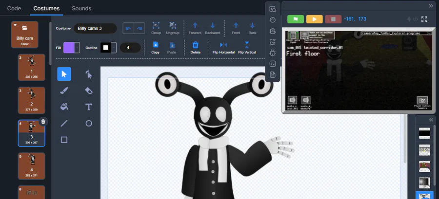Image resolution: width=439 pixels, height=199 pixels.
Task: Select the red room sprite thumbnail
Action: tap(424, 166)
